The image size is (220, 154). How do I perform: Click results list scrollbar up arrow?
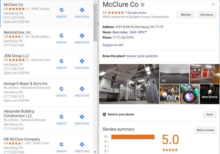[95, 2]
